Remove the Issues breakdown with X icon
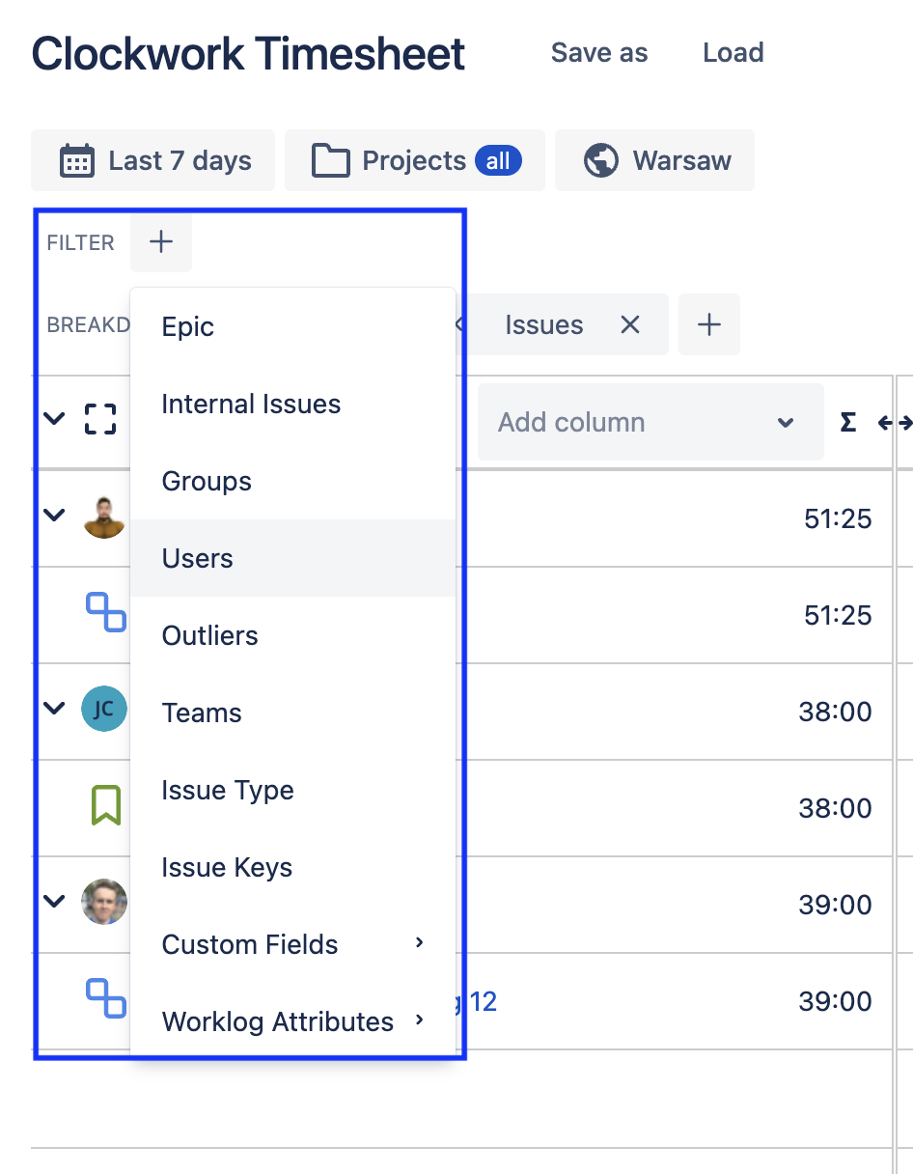Image resolution: width=913 pixels, height=1174 pixels. coord(630,325)
